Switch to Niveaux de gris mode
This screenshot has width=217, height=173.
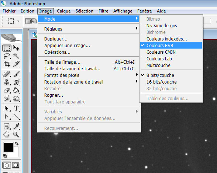pos(171,25)
